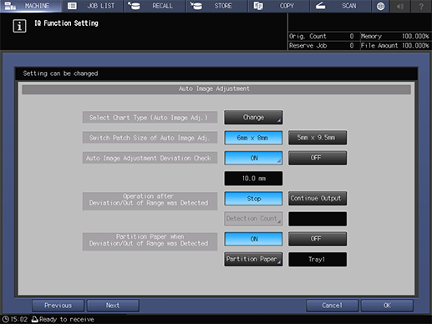432x324 pixels.
Task: Go to the STORE tab
Action: pyautogui.click(x=216, y=6)
